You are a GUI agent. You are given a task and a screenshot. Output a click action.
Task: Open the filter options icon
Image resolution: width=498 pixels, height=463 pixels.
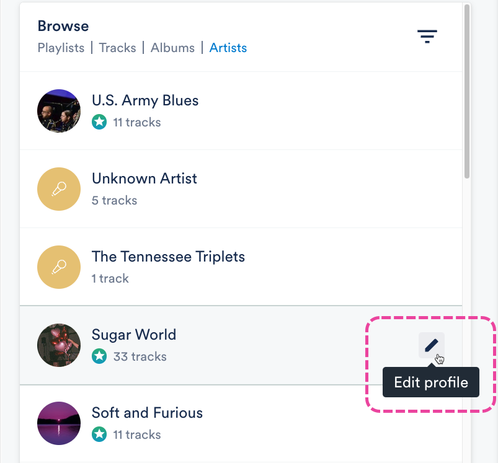tap(427, 37)
